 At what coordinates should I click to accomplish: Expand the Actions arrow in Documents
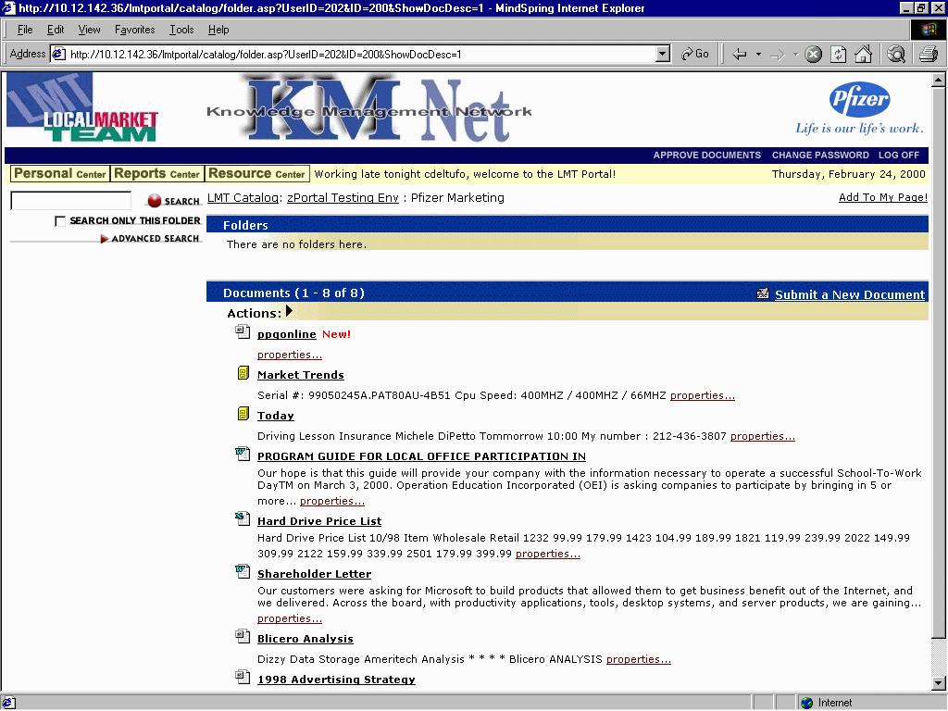tap(290, 312)
